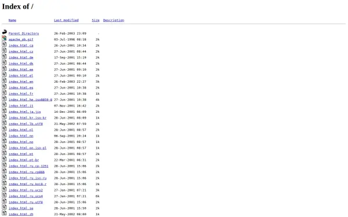
Task: Click the file icon next to index.html.fr
Action: [4, 92]
